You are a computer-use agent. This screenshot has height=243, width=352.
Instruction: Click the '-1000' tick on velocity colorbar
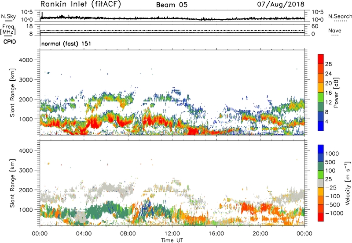[x=334, y=213]
